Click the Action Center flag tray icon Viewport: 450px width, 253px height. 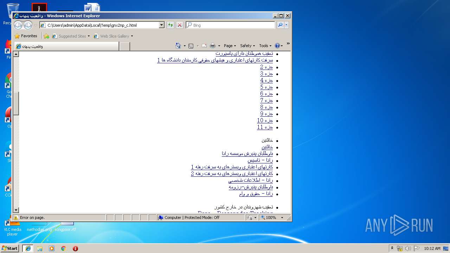tap(416, 248)
